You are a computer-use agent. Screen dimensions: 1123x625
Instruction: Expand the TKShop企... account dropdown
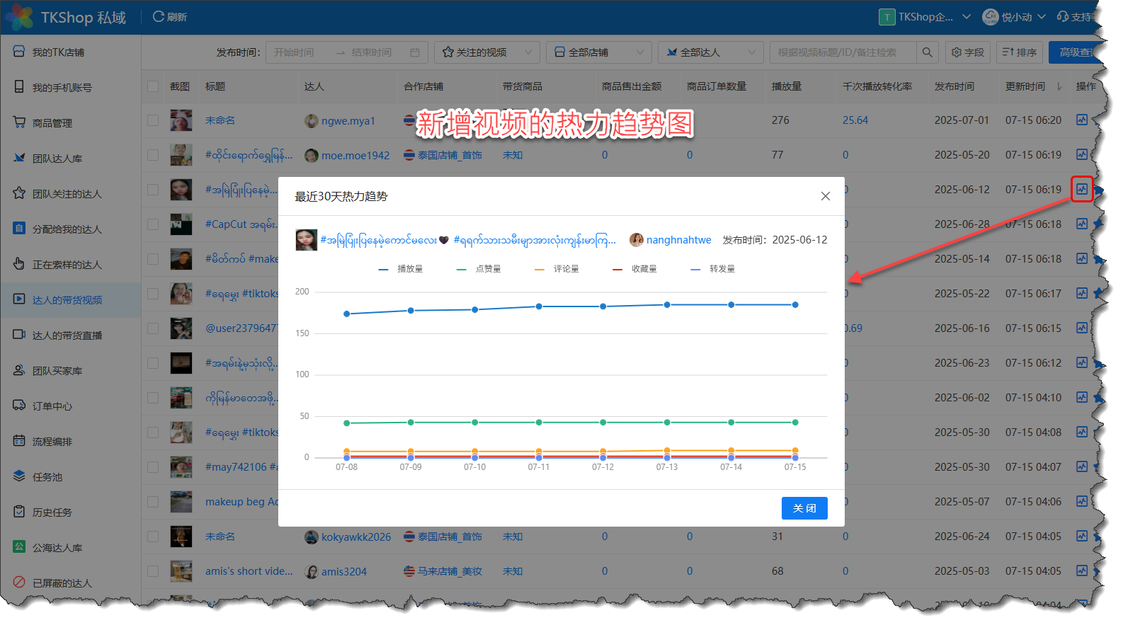click(925, 17)
